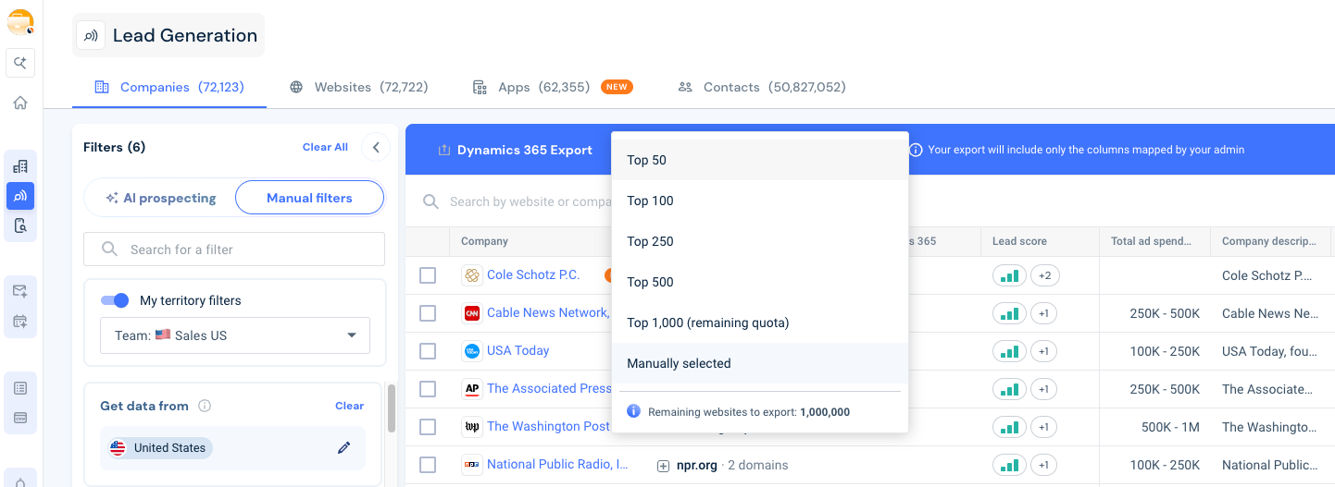Check The Washington Post row checkbox
Screen dimensions: 1335x487
click(x=428, y=427)
